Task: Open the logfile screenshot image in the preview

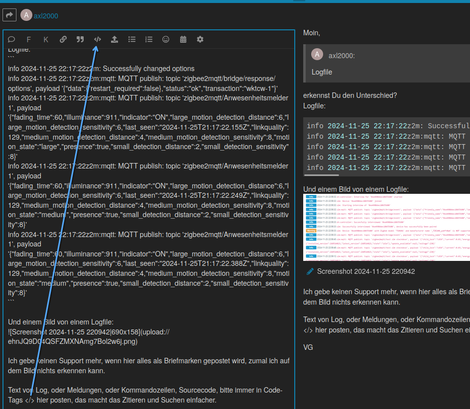Action: (386, 227)
